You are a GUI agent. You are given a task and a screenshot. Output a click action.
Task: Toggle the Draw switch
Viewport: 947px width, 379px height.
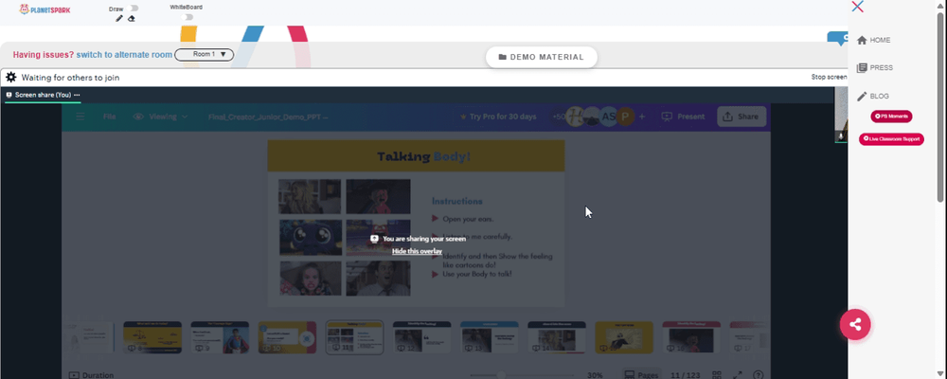(134, 9)
